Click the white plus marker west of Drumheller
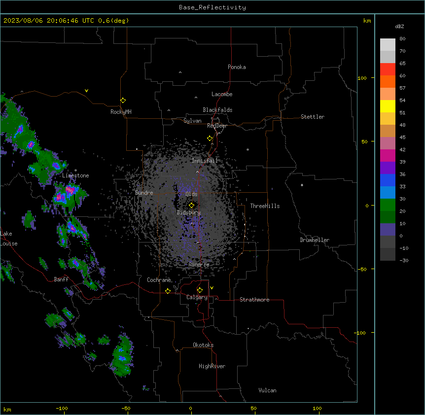The width and height of the screenshot is (425, 415). 302,185
